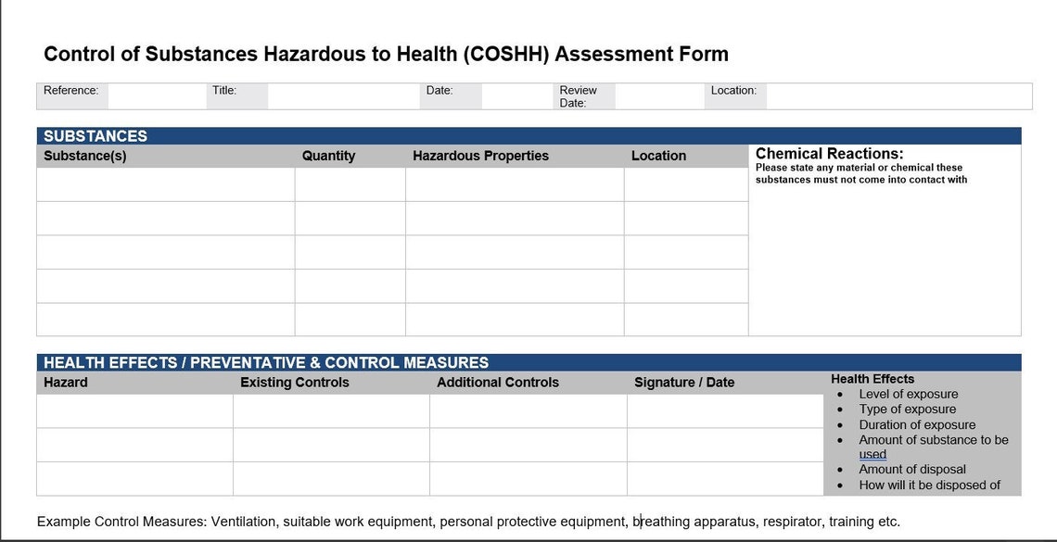Screen dimensions: 1057x542
Task: Click the Review Date input field
Action: tap(660, 95)
